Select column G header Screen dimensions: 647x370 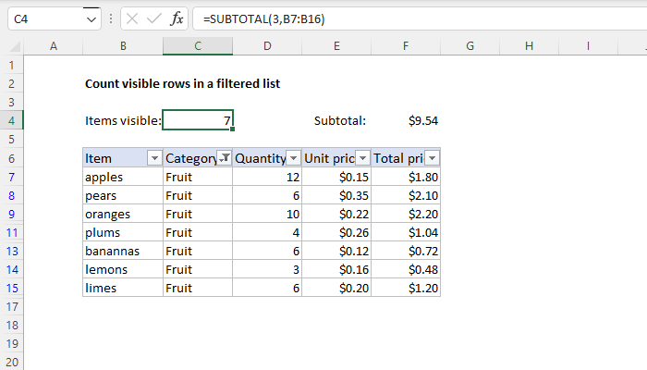470,45
